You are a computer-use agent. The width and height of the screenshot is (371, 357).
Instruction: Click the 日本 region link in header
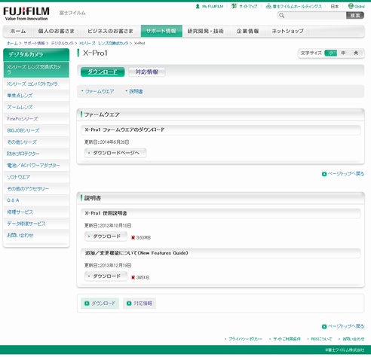tap(335, 7)
